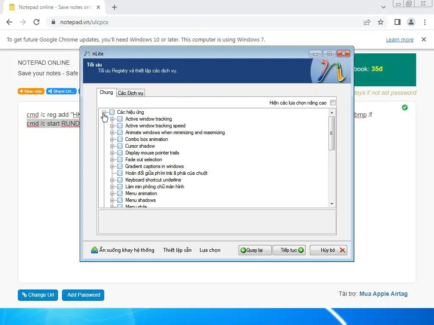
Task: View site info lock icon
Action: coord(53,22)
